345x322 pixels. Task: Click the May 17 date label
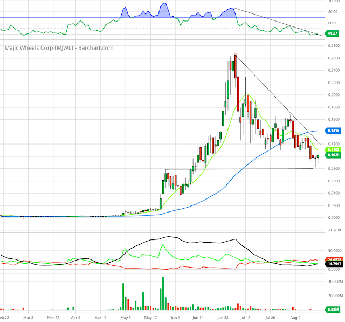[x=150, y=317]
